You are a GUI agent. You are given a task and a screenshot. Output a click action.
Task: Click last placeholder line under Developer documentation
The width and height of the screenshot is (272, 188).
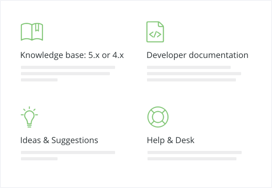pos(191,80)
